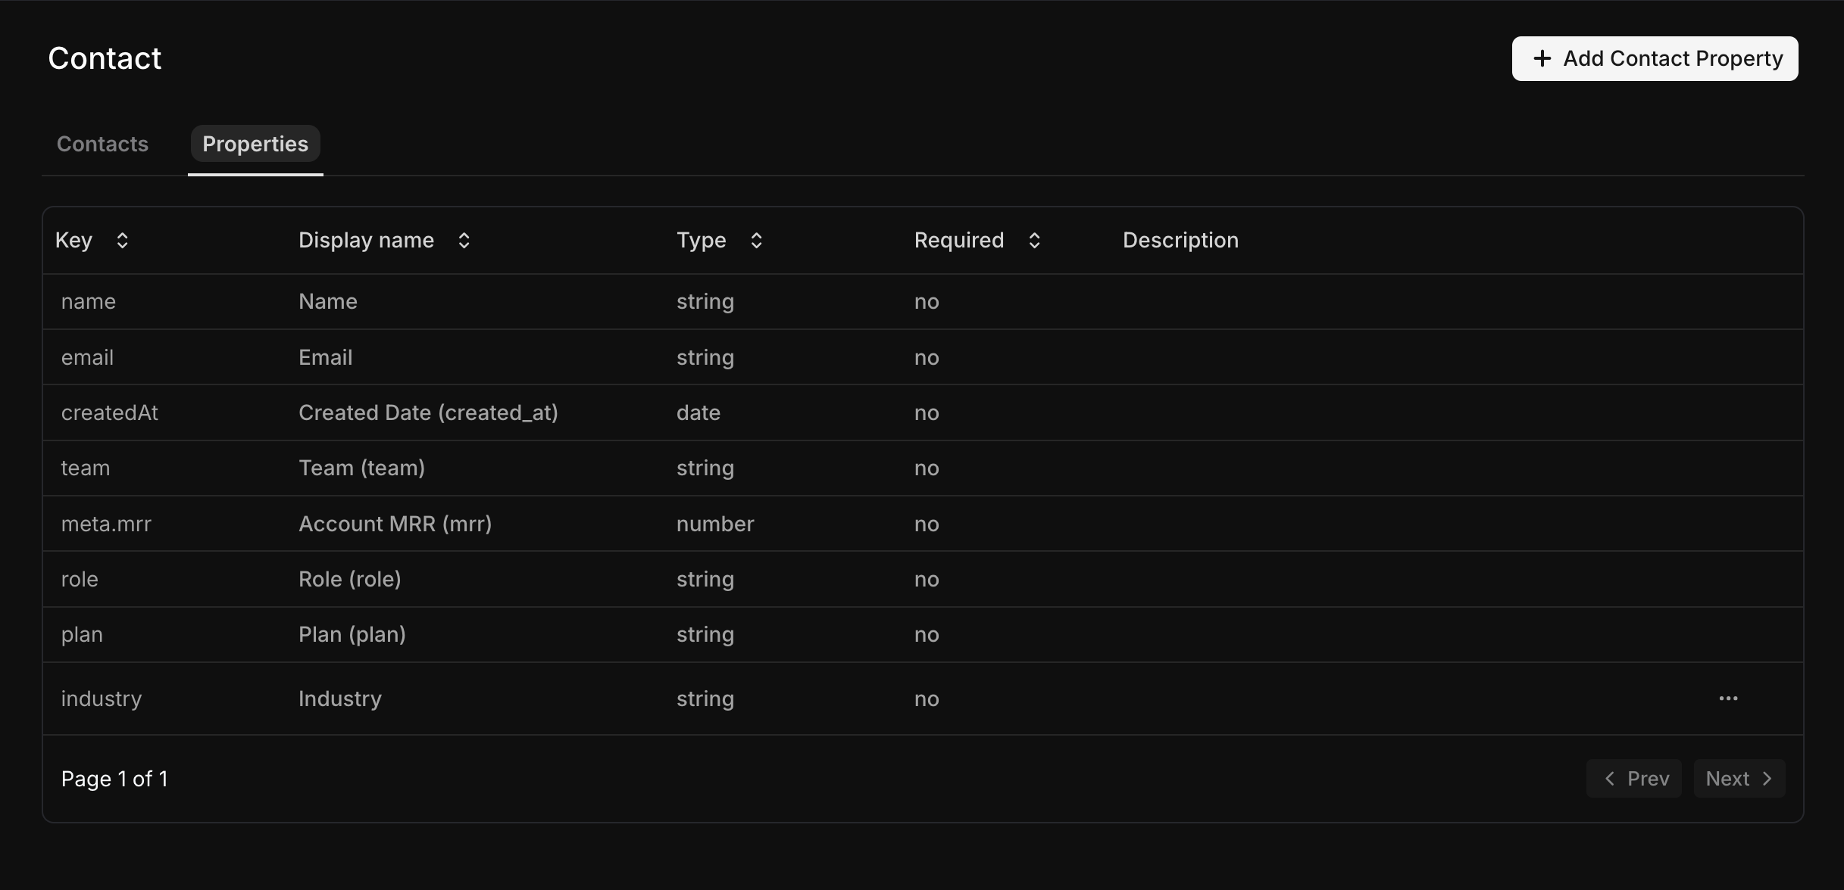Click the Industry display name cell
The height and width of the screenshot is (890, 1844).
339,699
